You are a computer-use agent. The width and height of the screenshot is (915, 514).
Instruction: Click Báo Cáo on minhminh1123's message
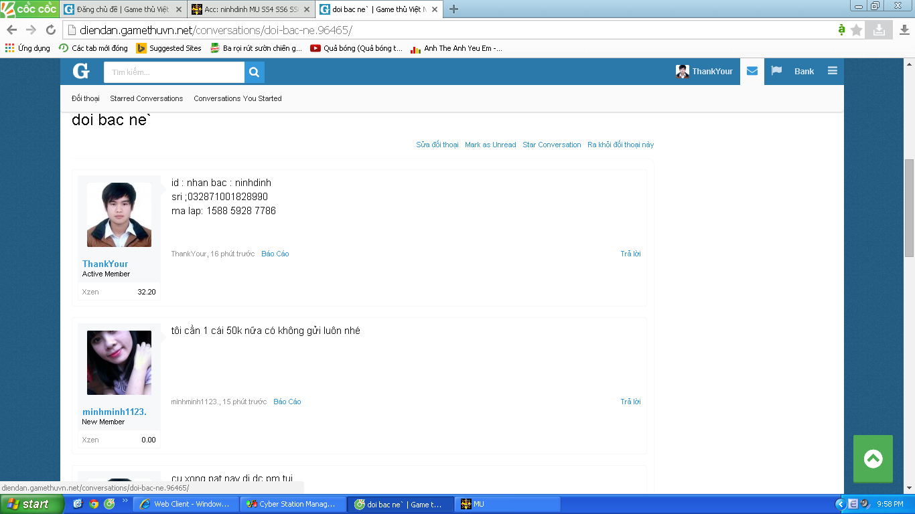(x=287, y=402)
